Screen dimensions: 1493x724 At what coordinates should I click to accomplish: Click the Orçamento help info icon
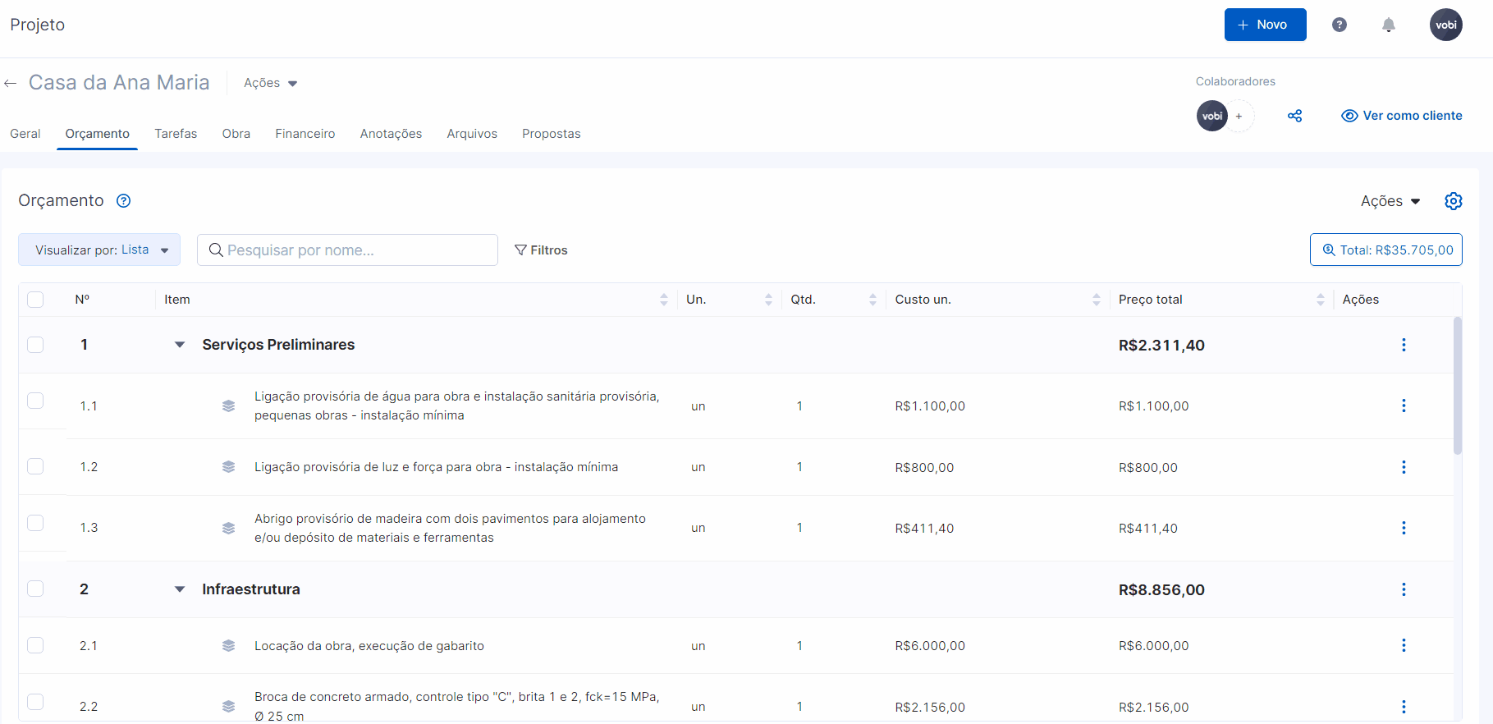coord(123,201)
